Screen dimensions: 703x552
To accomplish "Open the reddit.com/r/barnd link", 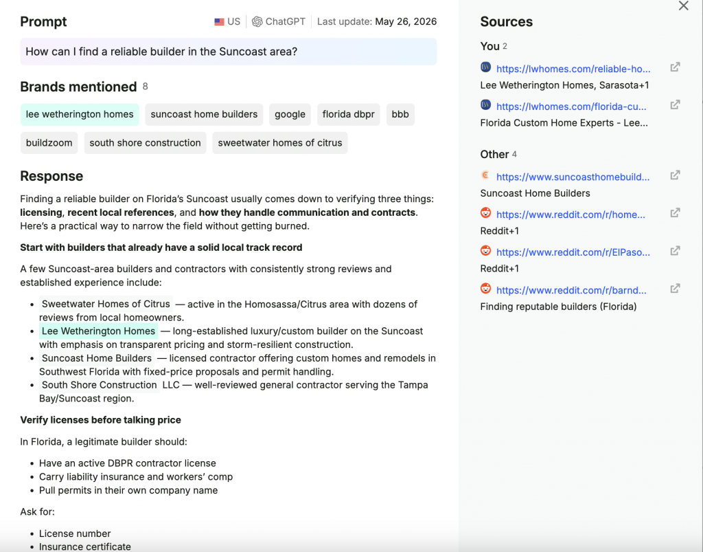I will 571,290.
